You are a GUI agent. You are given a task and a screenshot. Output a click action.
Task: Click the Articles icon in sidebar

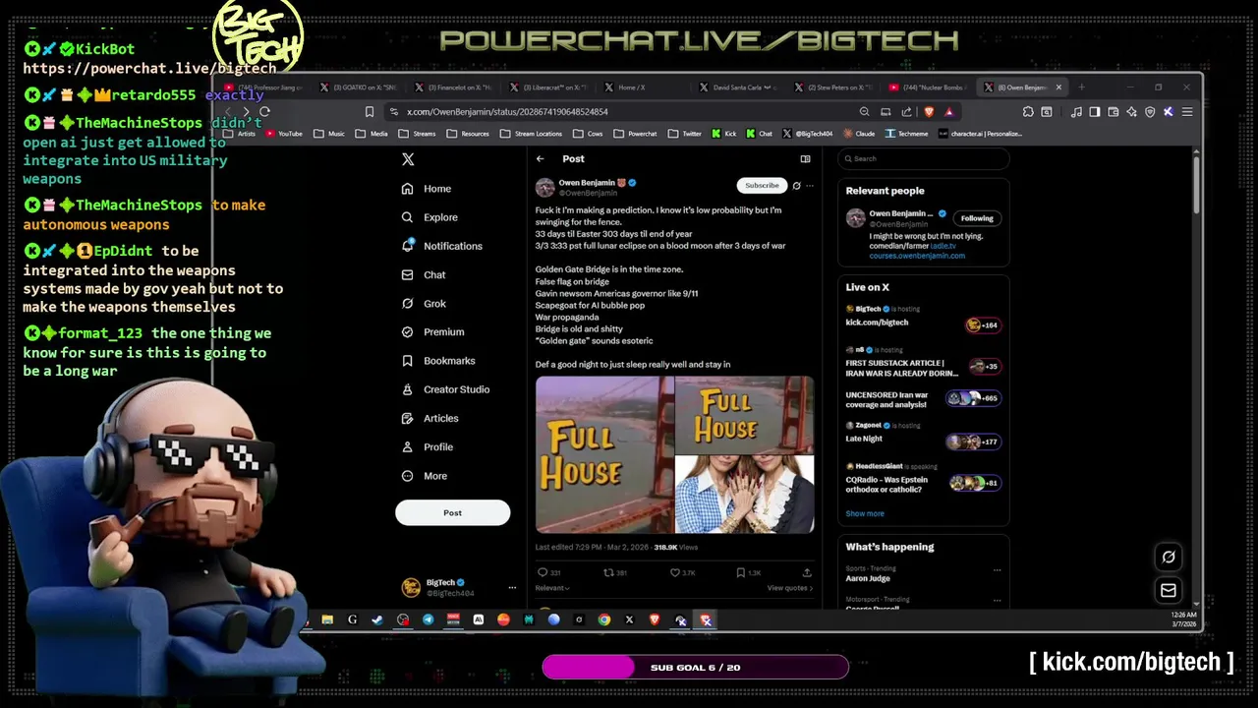tap(407, 418)
